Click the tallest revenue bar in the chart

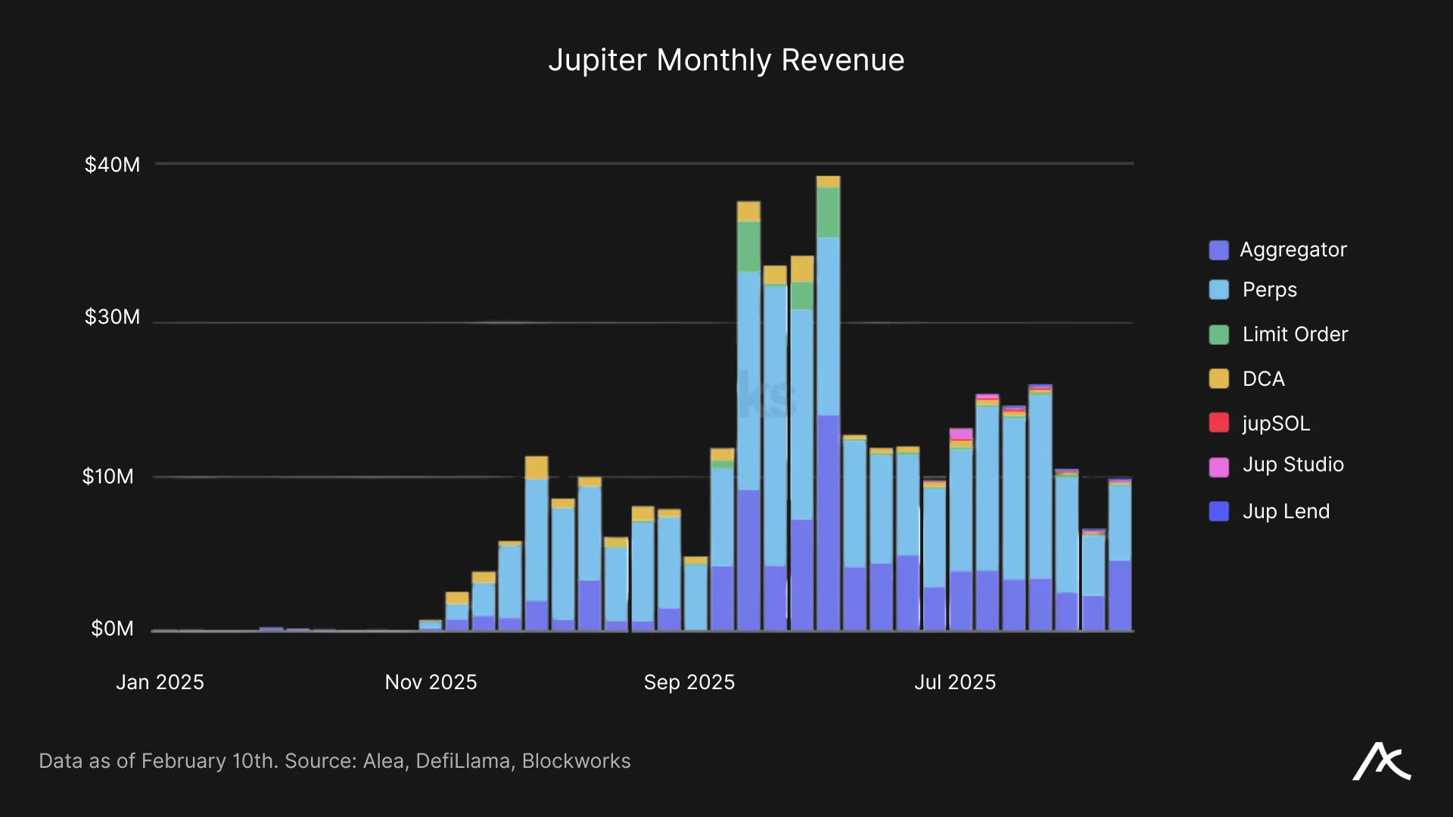[827, 401]
